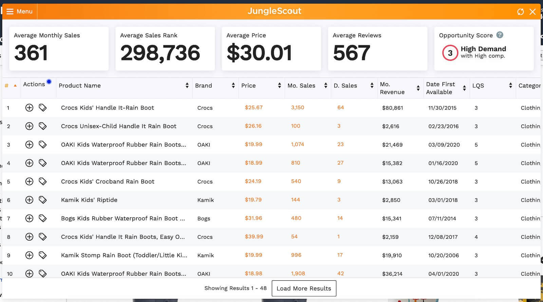
Task: Click the Actions column header
Action: [x=34, y=84]
